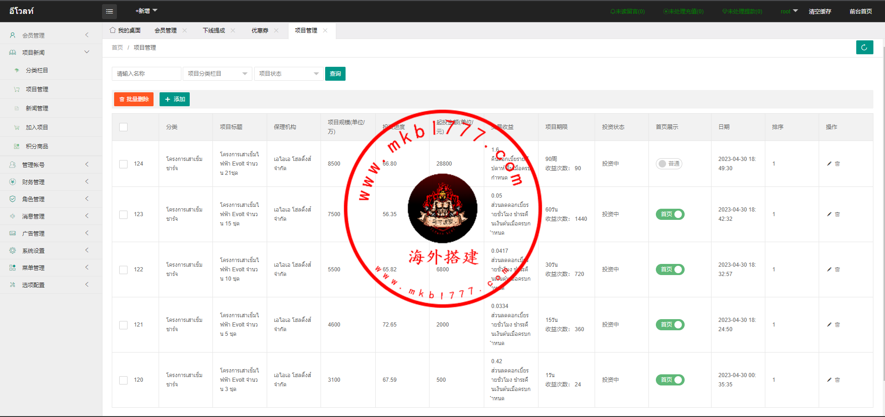Click the 广告管理 icon in sidebar
Screen dimensions: 885x417
point(13,233)
